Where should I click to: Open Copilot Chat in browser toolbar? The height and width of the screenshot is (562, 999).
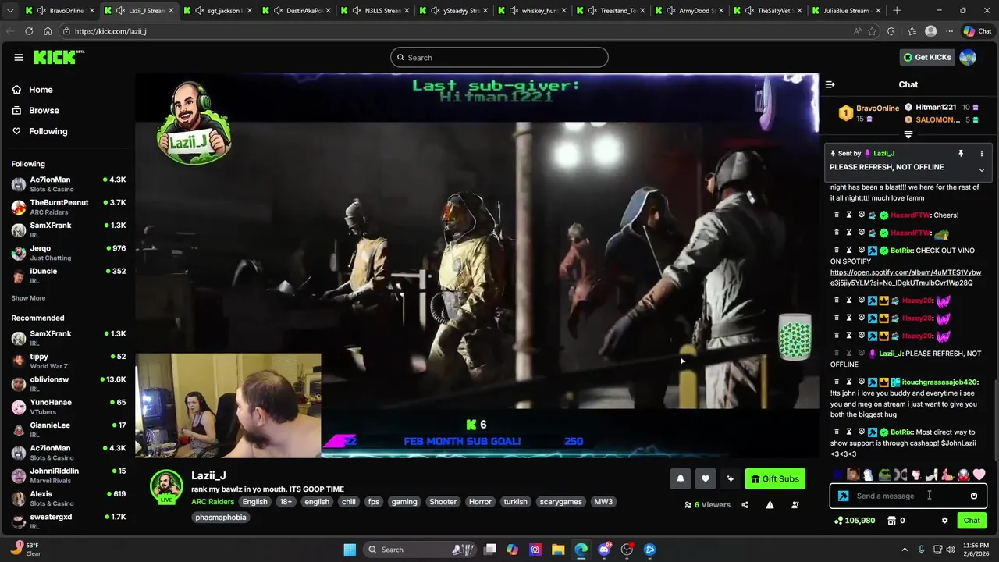click(x=979, y=31)
